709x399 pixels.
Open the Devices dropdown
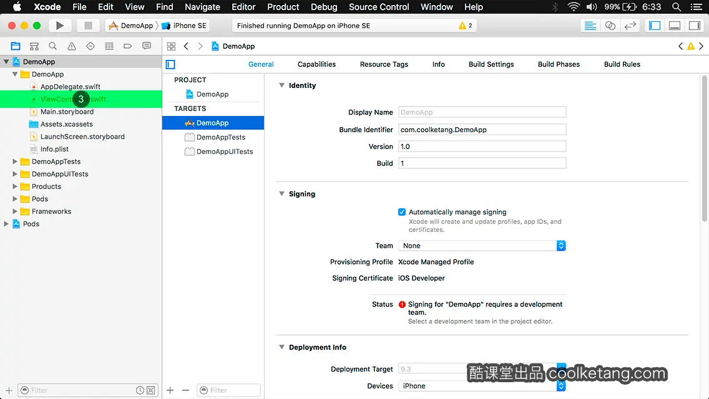[x=482, y=386]
